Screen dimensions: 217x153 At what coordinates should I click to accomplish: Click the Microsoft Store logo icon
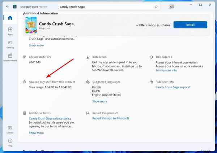tap(15, 6)
